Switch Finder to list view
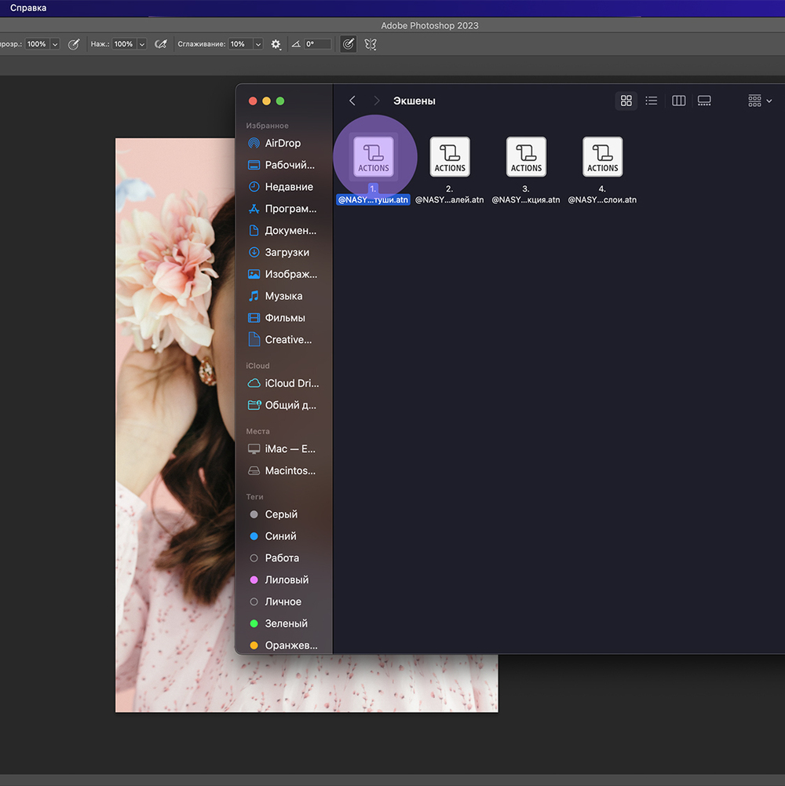This screenshot has width=785, height=786. [x=651, y=101]
